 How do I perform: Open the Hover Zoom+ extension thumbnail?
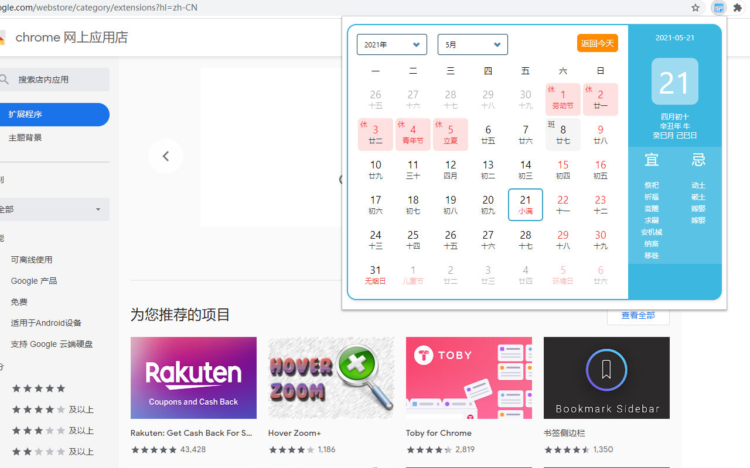pos(331,378)
